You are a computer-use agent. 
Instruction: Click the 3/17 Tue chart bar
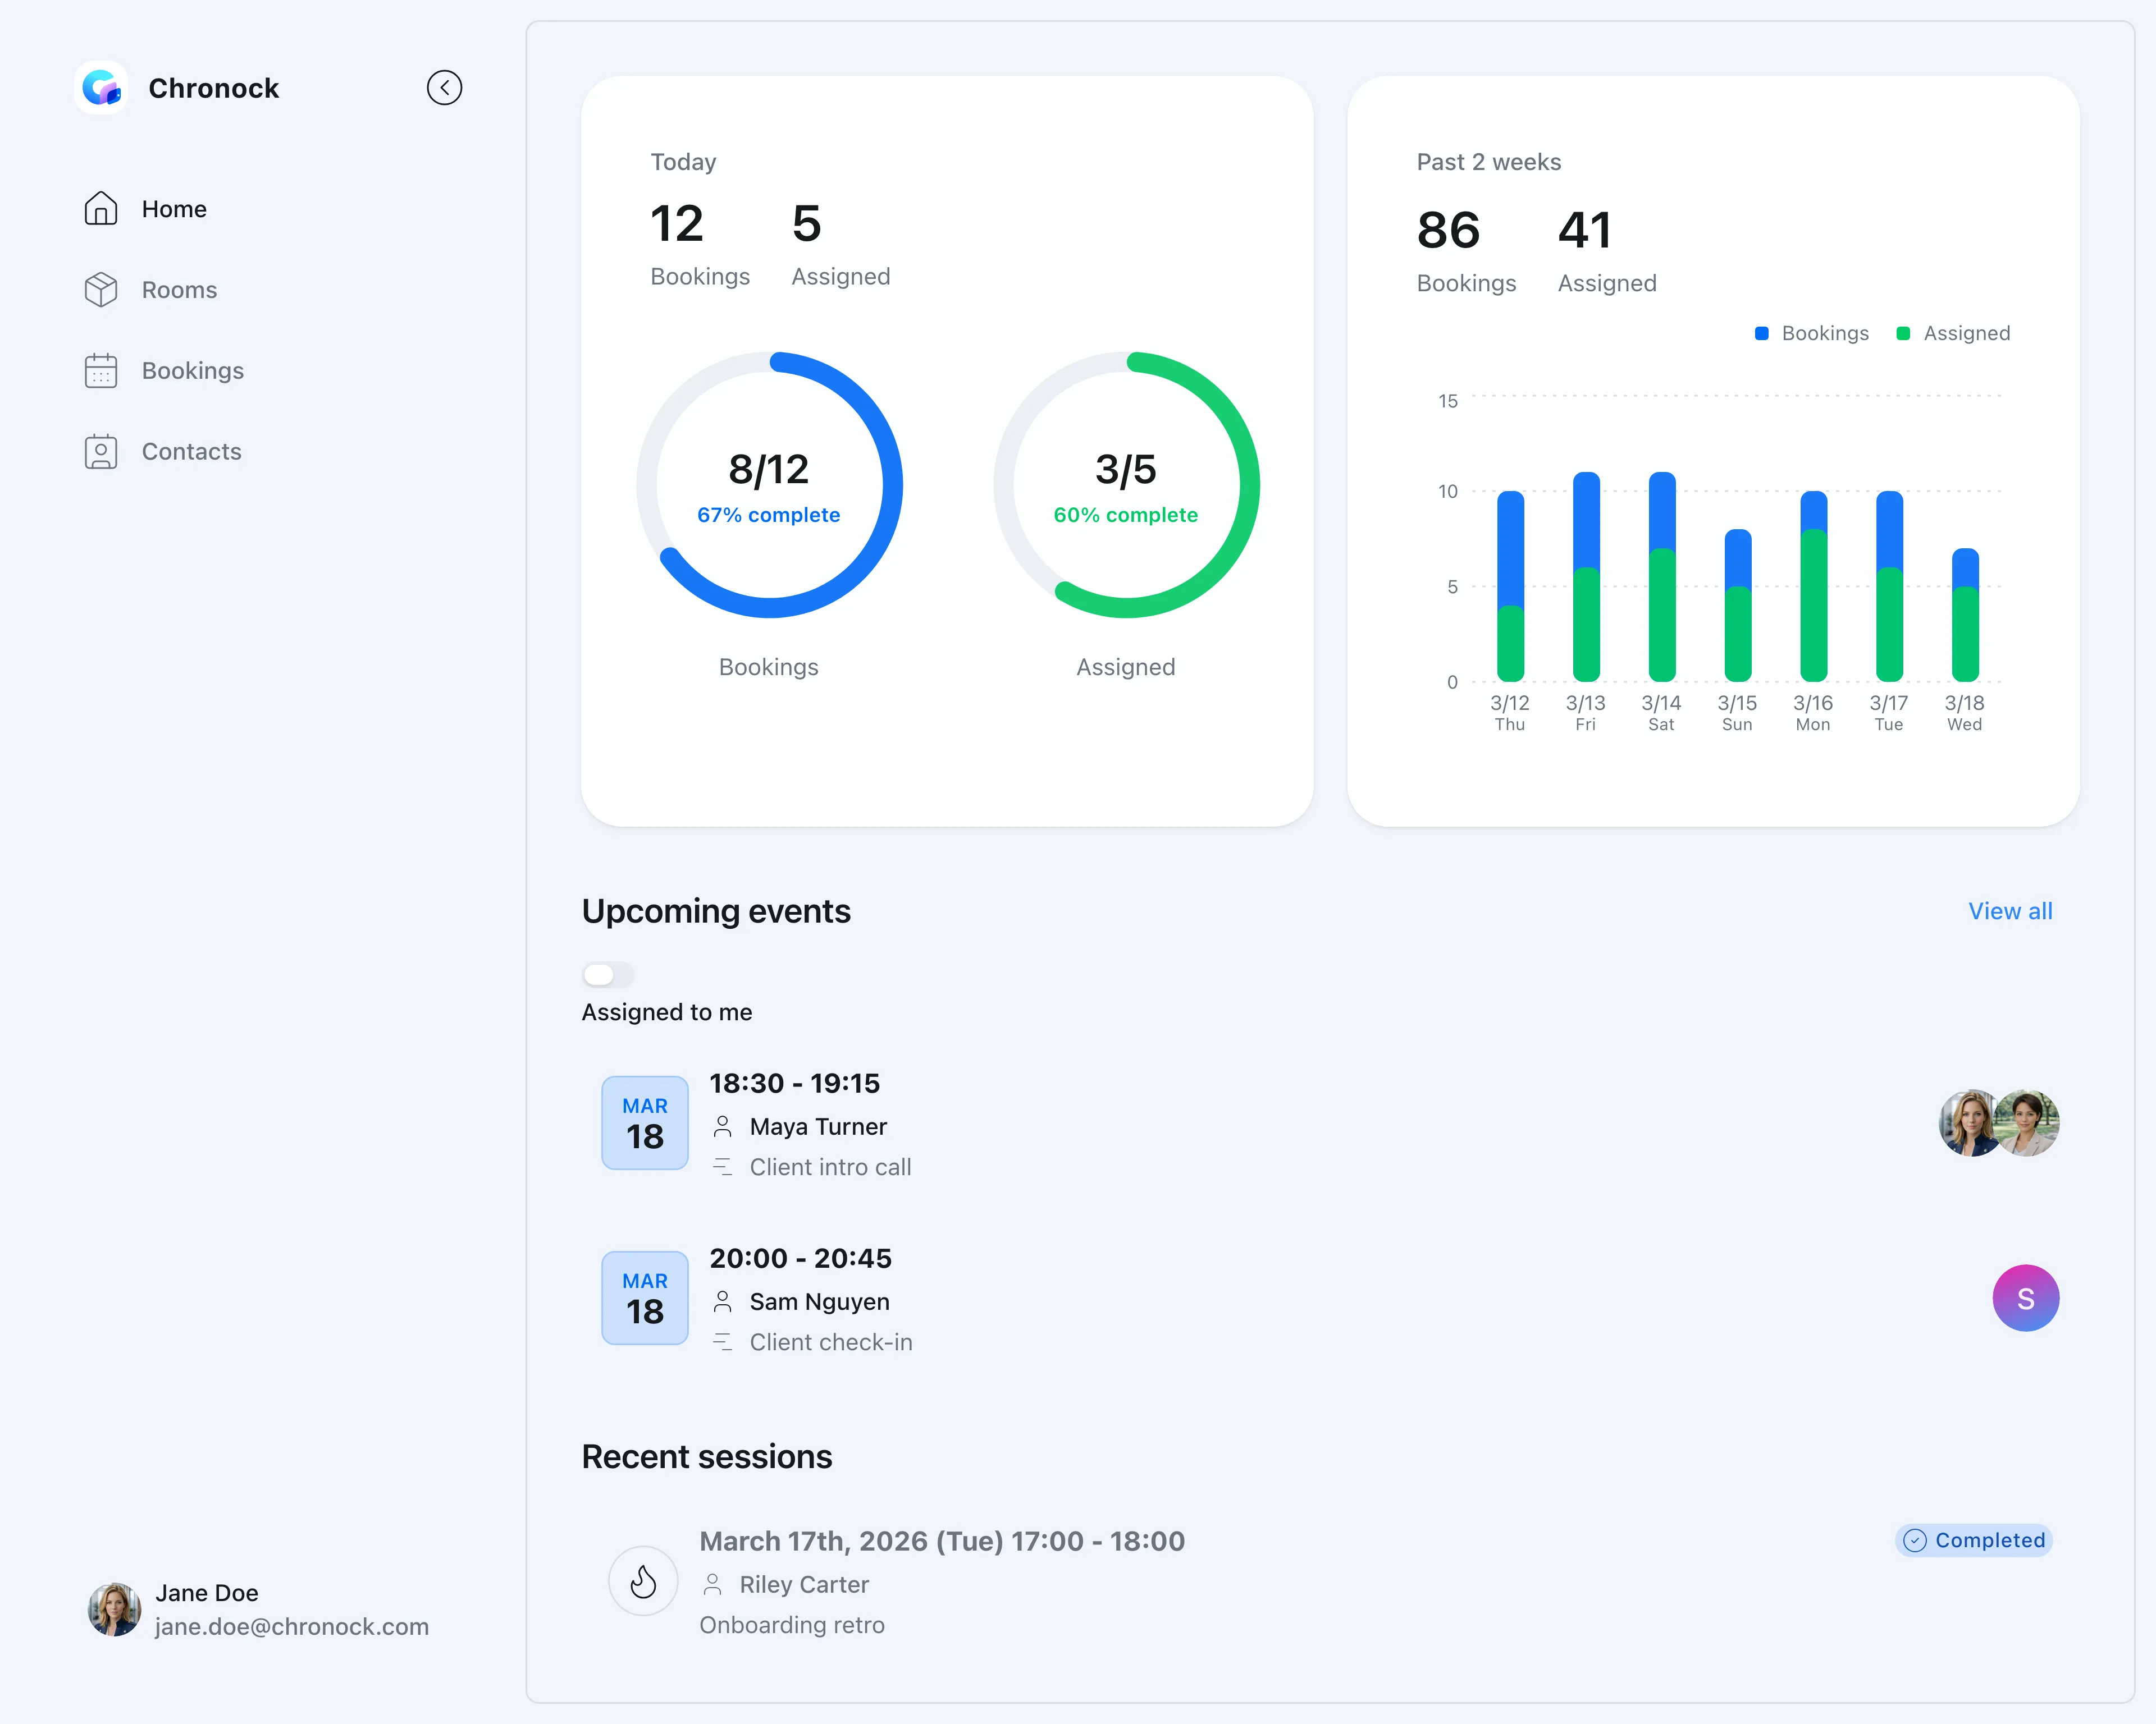click(1889, 586)
